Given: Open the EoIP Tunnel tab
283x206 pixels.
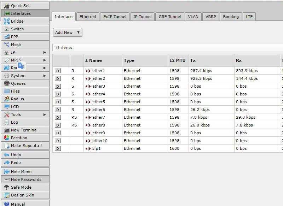Looking at the screenshot, I should point(115,17).
